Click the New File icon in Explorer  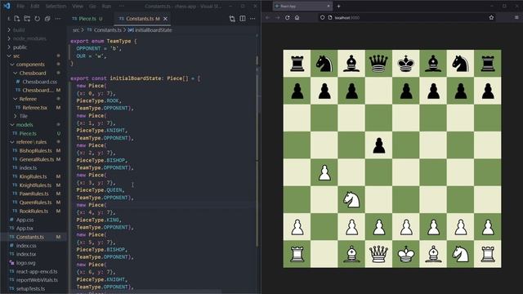[16, 19]
